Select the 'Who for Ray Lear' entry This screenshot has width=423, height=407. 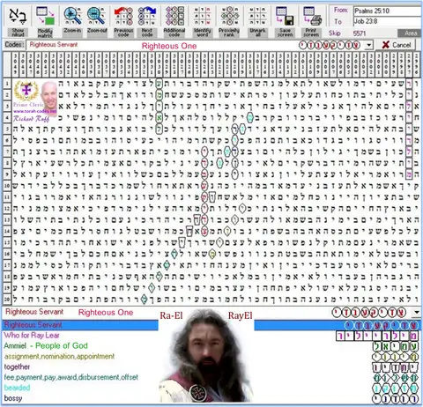point(32,336)
